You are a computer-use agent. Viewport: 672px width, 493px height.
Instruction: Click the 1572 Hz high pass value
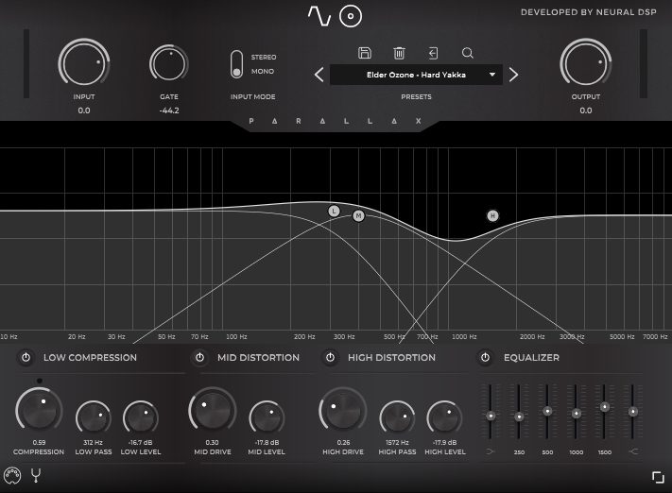click(x=397, y=442)
